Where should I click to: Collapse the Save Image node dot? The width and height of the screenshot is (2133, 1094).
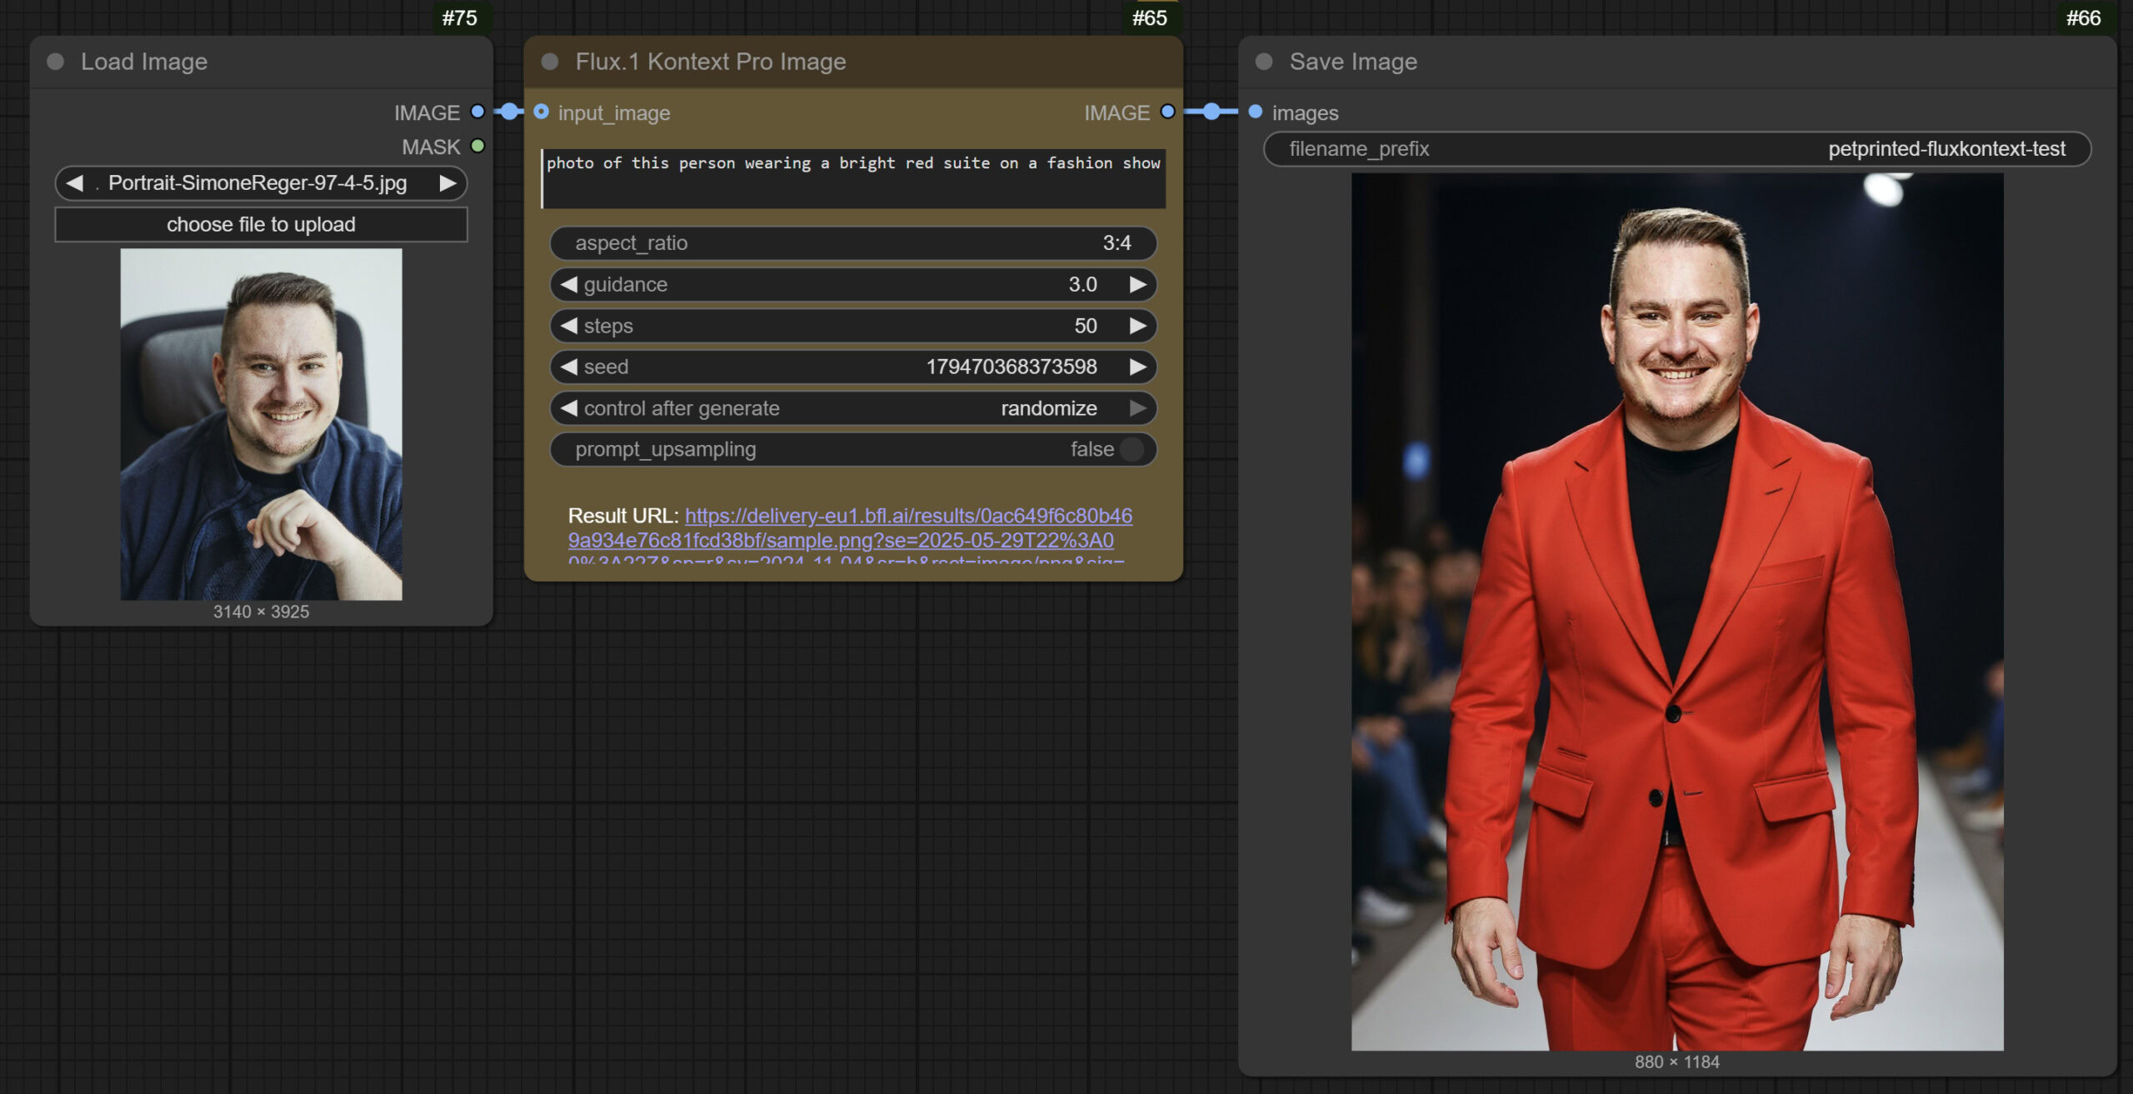(x=1264, y=62)
